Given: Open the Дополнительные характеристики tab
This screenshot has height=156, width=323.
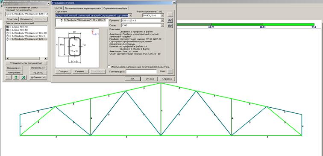Looking at the screenshot, I should pos(83,8).
